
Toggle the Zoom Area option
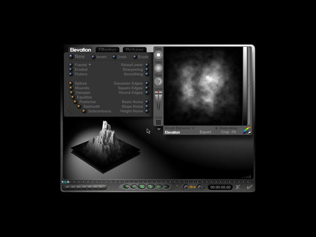(216, 128)
